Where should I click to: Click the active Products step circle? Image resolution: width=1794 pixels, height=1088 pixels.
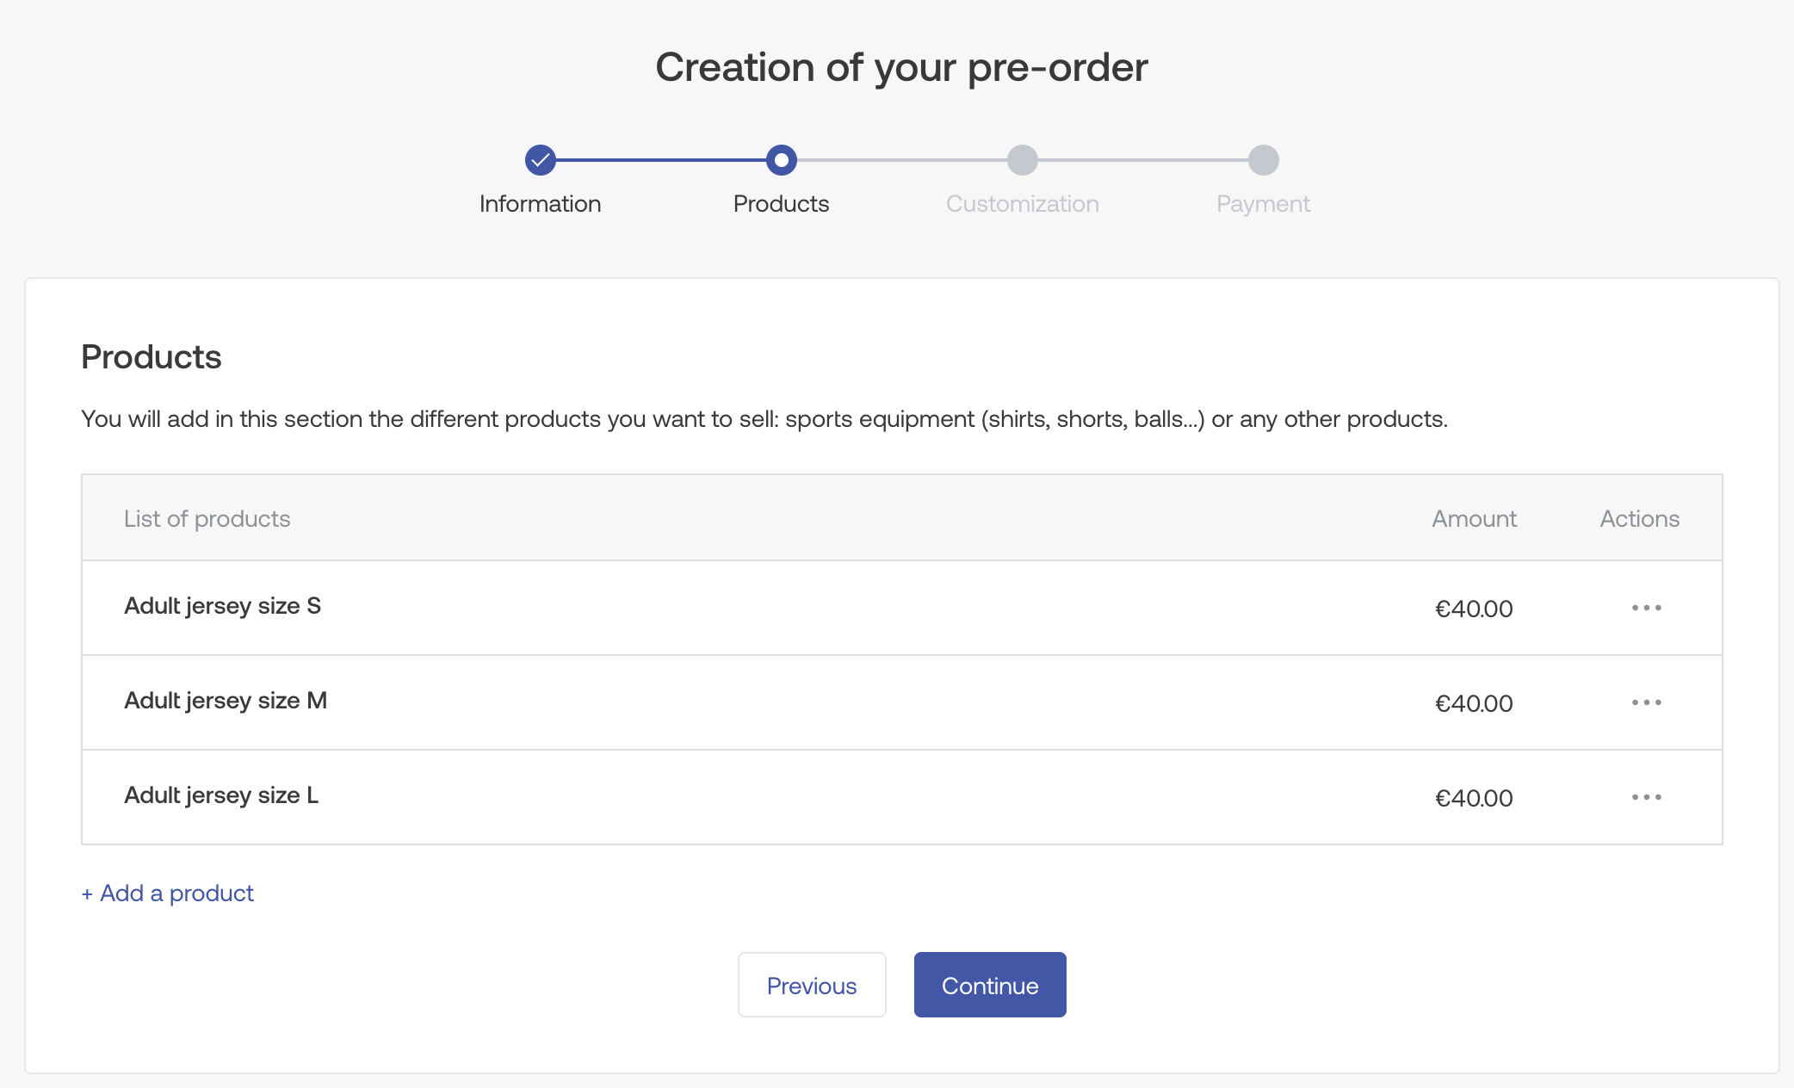point(781,160)
